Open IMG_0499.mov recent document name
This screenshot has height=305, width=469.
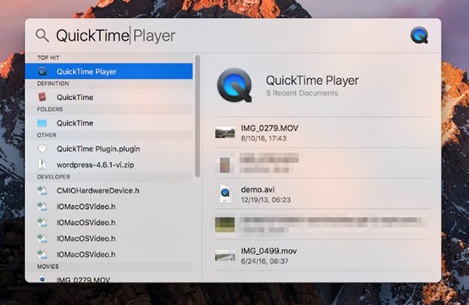(x=269, y=251)
